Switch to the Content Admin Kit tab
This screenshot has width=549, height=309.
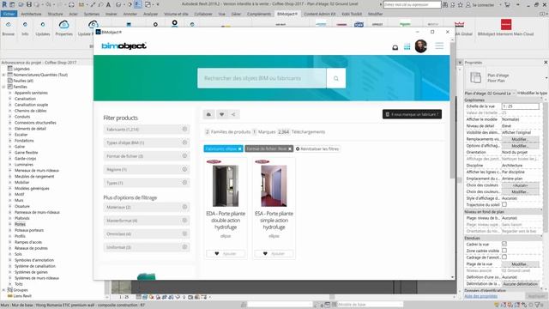click(320, 14)
